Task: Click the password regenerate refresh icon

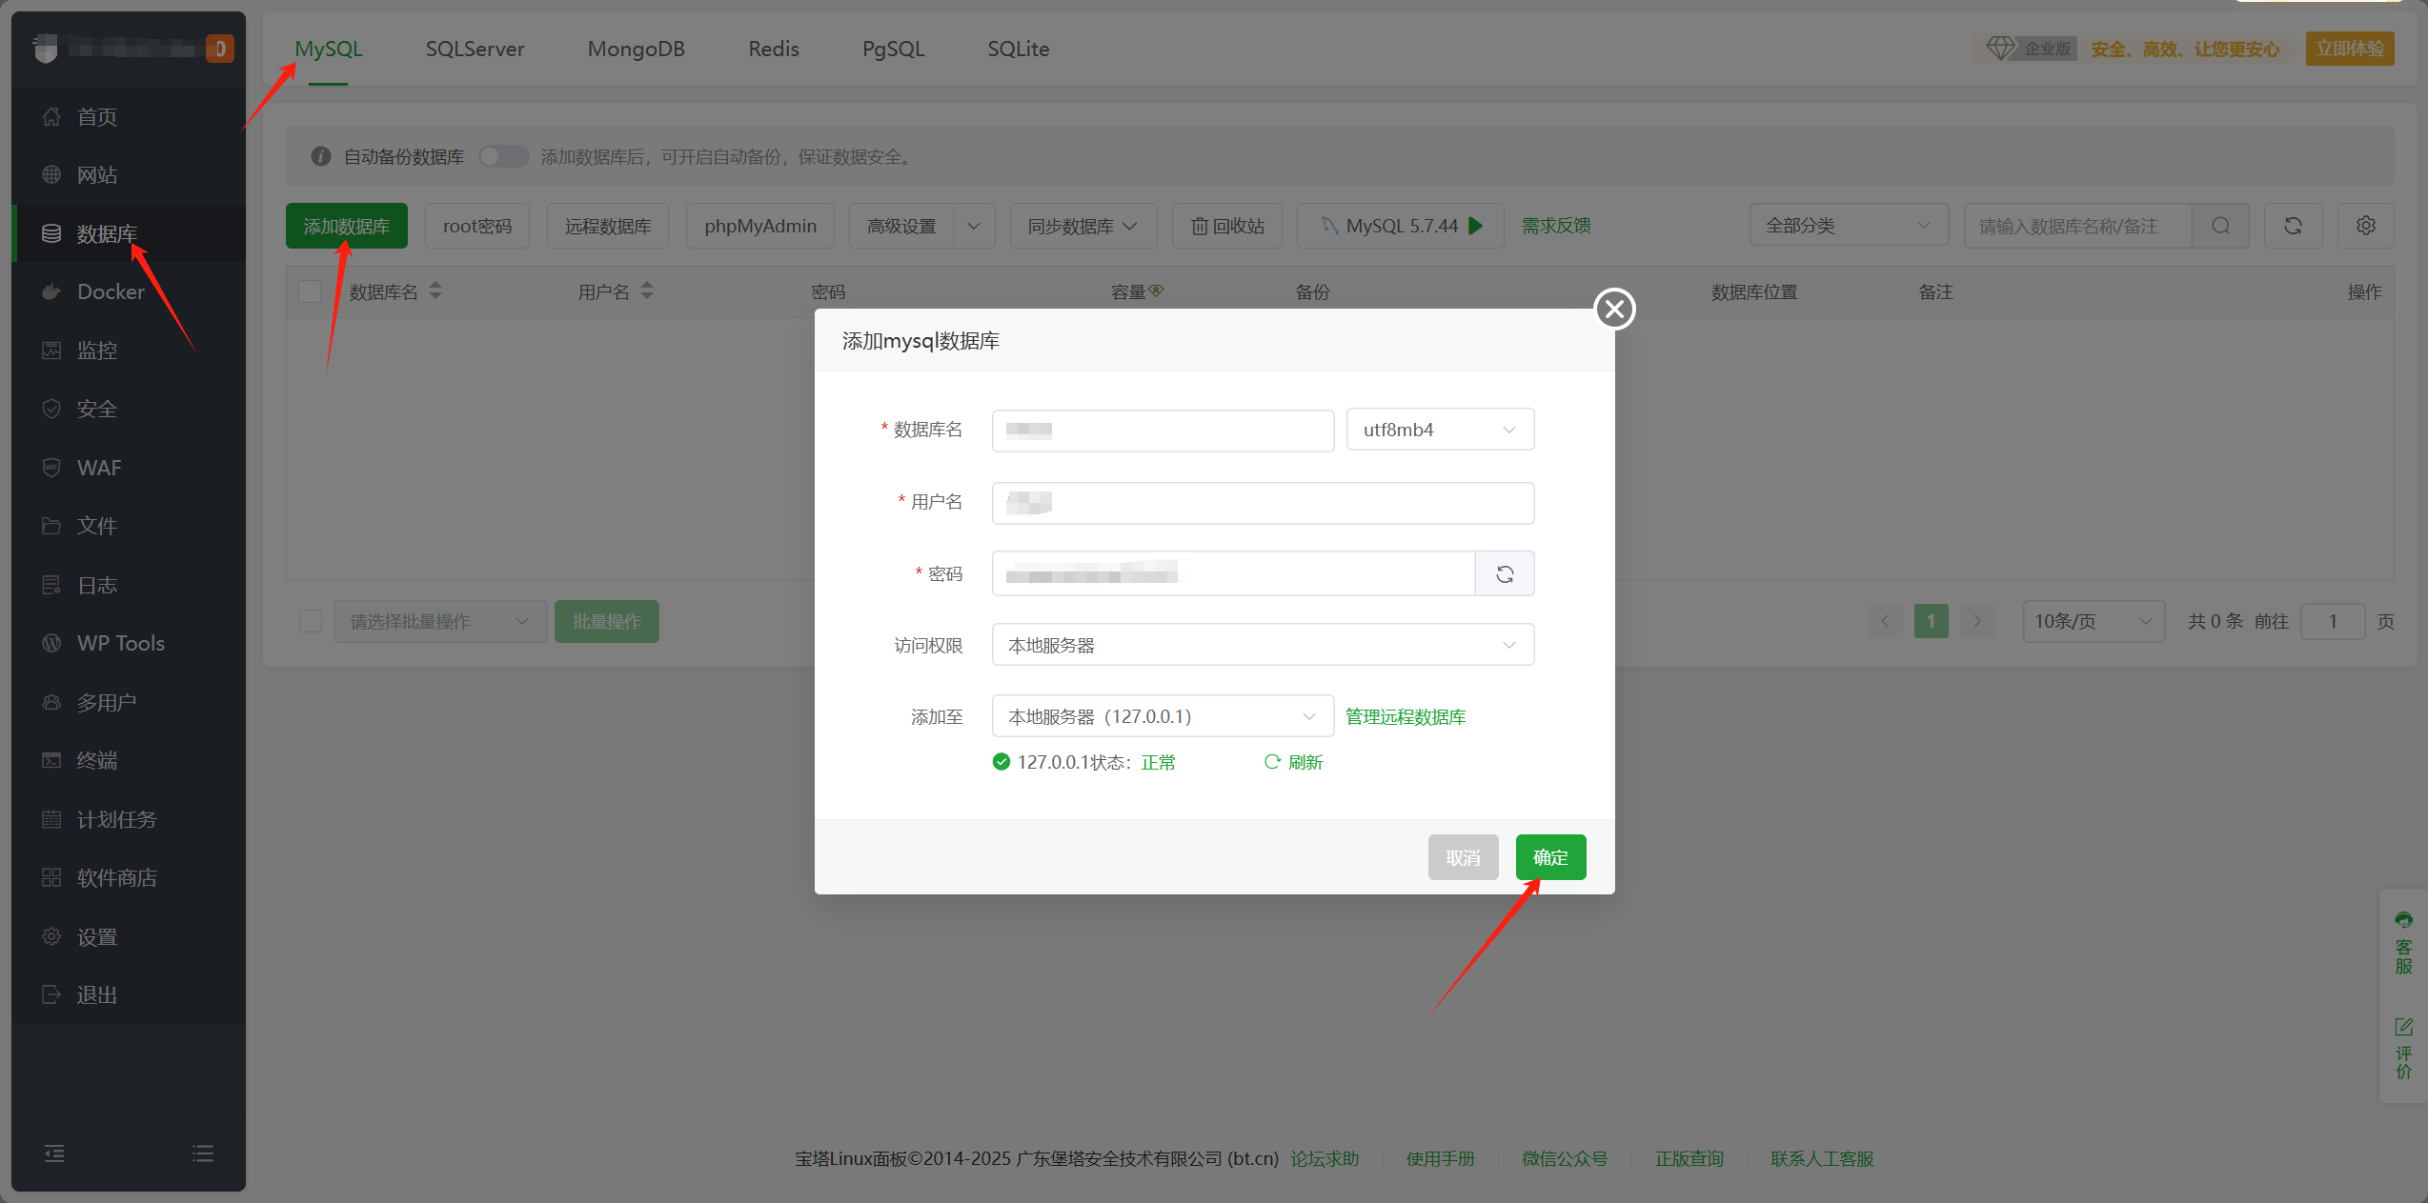Action: pos(1505,573)
